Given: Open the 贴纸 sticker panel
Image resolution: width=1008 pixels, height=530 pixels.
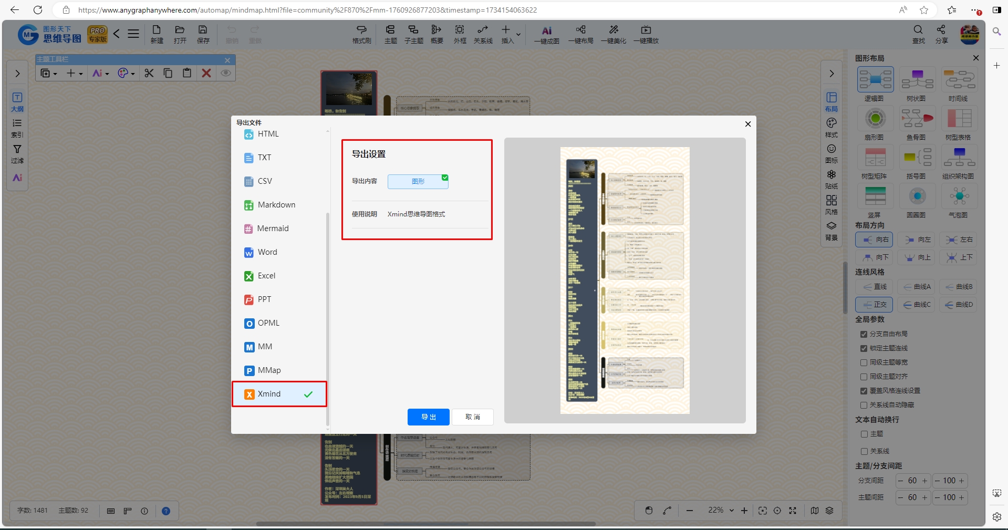Looking at the screenshot, I should (832, 179).
